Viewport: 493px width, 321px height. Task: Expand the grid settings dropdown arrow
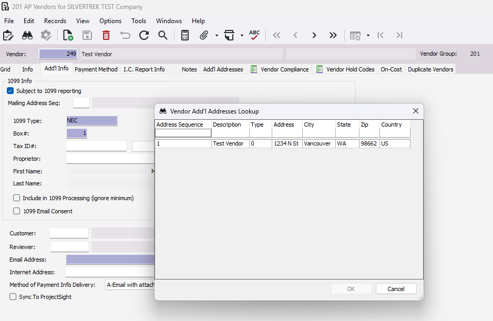pyautogui.click(x=368, y=36)
